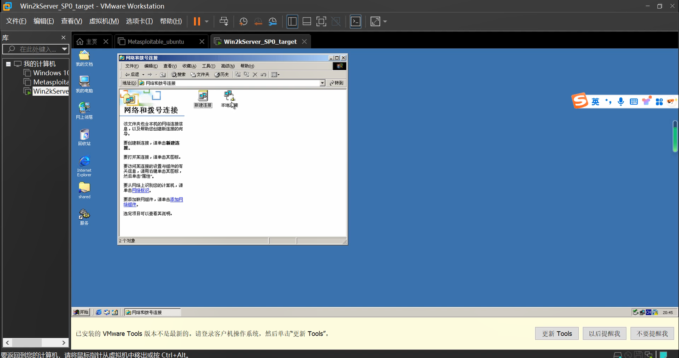The image size is (679, 358).
Task: Toggle the console view button
Action: pos(356,22)
